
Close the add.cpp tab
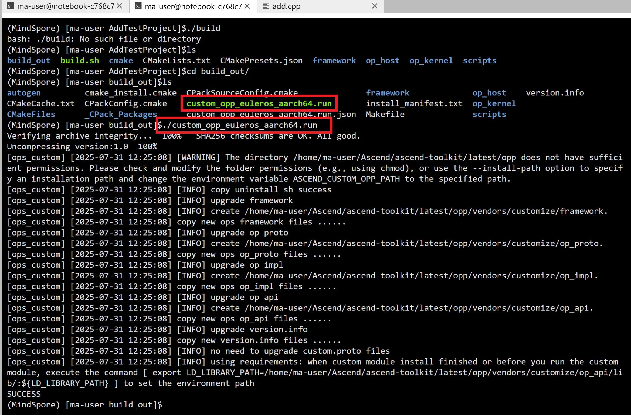pyautogui.click(x=375, y=6)
